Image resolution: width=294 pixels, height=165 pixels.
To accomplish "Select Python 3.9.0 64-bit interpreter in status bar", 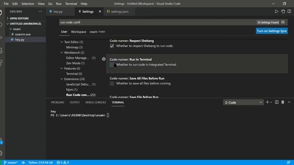I will 40,163.
